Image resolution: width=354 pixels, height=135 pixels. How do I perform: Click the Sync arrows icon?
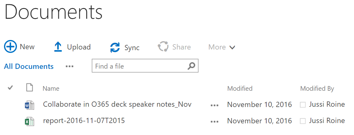click(x=115, y=47)
